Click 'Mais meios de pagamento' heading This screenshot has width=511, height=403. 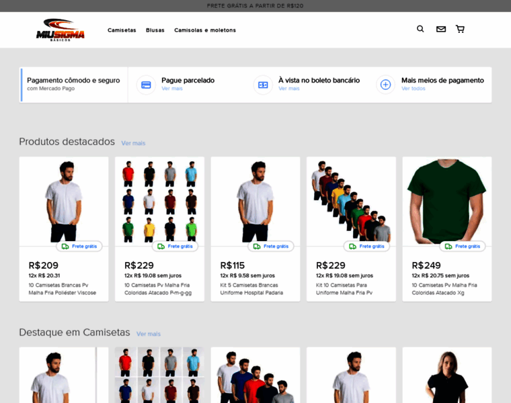[x=442, y=81]
